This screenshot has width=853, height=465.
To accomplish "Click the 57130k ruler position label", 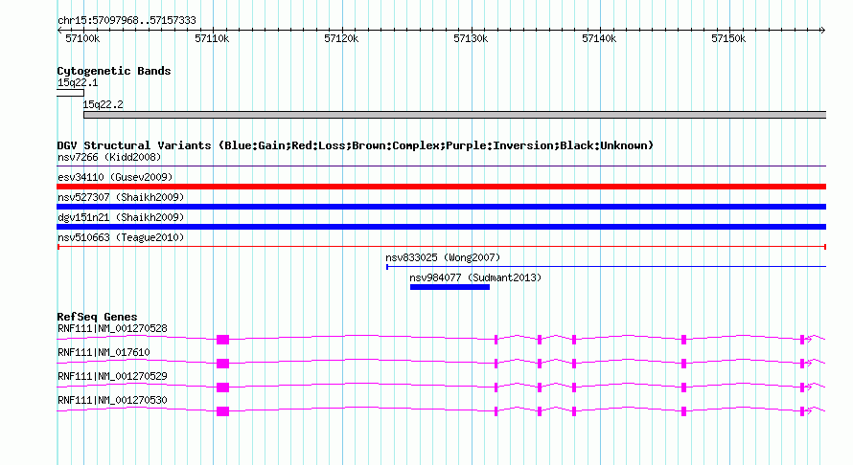I will (x=471, y=38).
